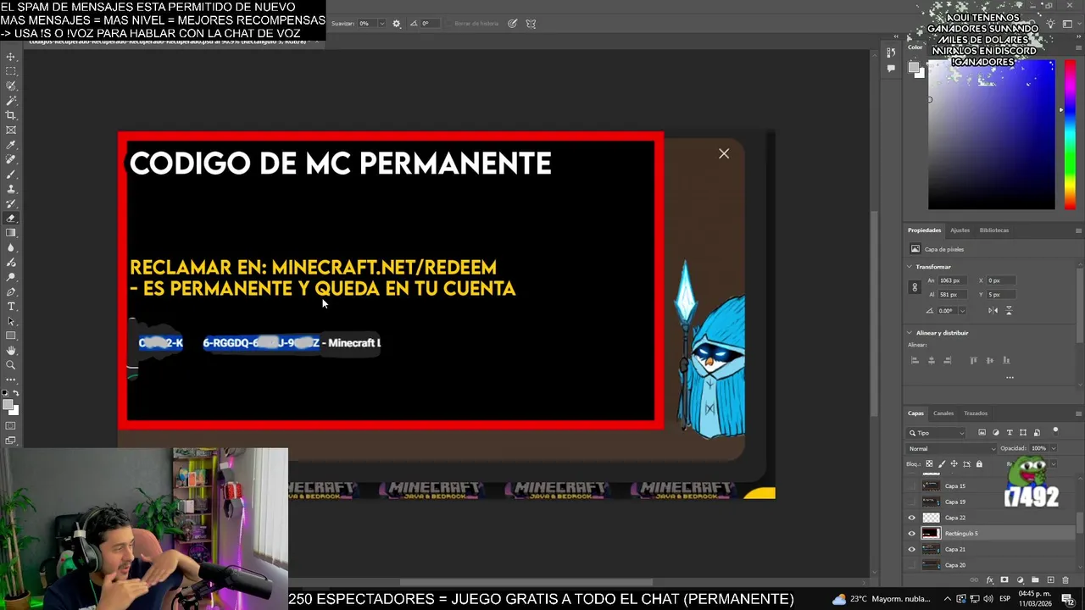Switch to the Canales tab
The height and width of the screenshot is (610, 1085).
(x=943, y=413)
